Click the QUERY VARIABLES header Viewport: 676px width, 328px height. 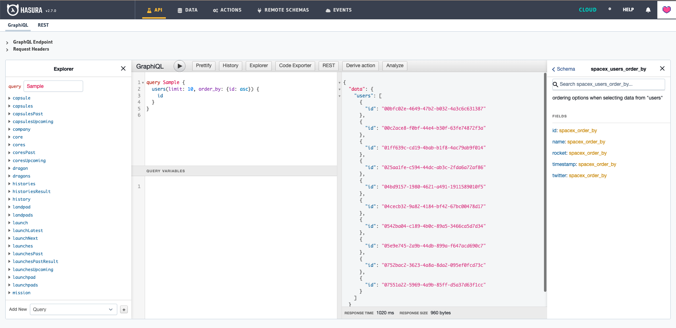234,171
